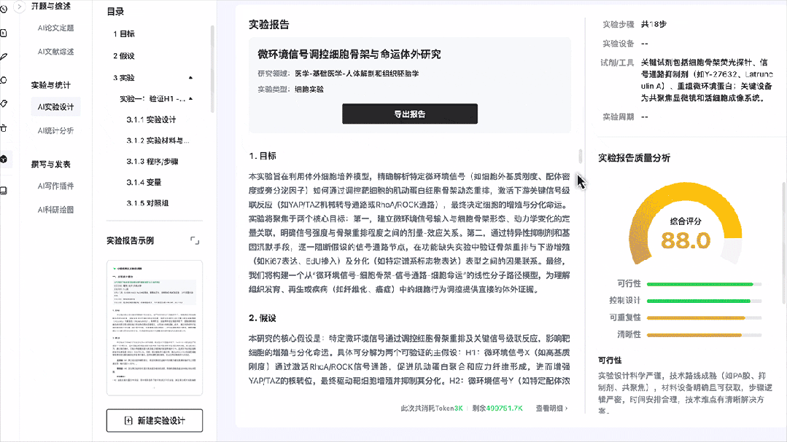Click the 开题与综述 section heading
Viewport: 787px width, 442px height.
51,7
